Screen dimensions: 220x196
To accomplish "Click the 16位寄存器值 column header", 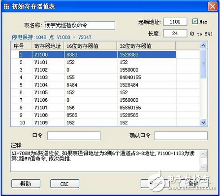I will [x=91, y=46].
